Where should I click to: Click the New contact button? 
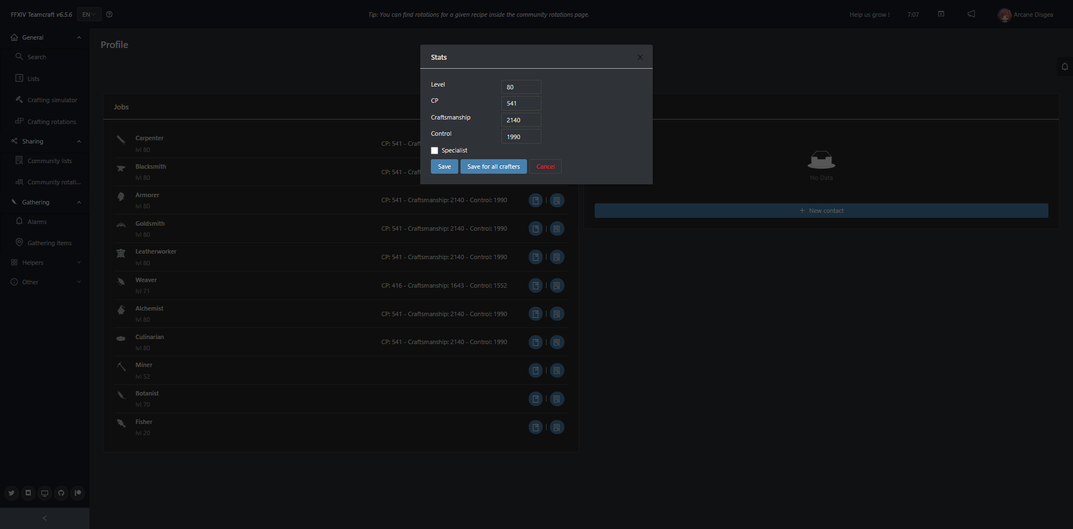(x=821, y=211)
